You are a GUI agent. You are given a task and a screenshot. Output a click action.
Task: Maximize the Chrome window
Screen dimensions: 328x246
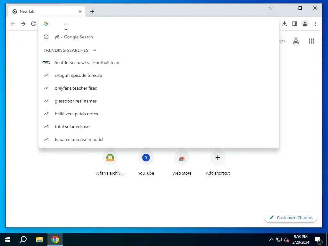pyautogui.click(x=300, y=8)
